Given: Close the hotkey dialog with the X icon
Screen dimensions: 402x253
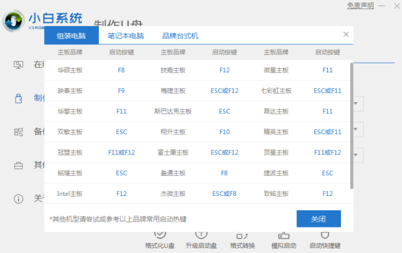Looking at the screenshot, I should tap(346, 34).
